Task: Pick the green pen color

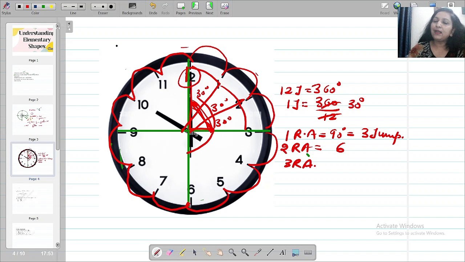Action: point(43,7)
